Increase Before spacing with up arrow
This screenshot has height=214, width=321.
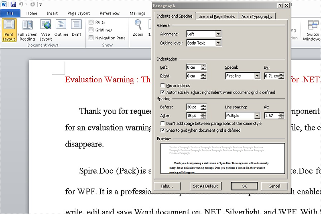[203, 106]
